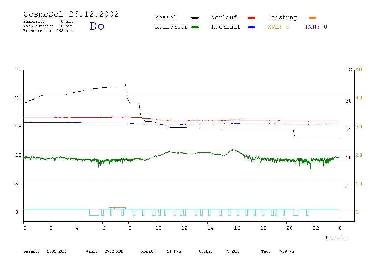This screenshot has width=385, height=272.
Task: Click the orange 30 KW scale label
Action: (359, 127)
